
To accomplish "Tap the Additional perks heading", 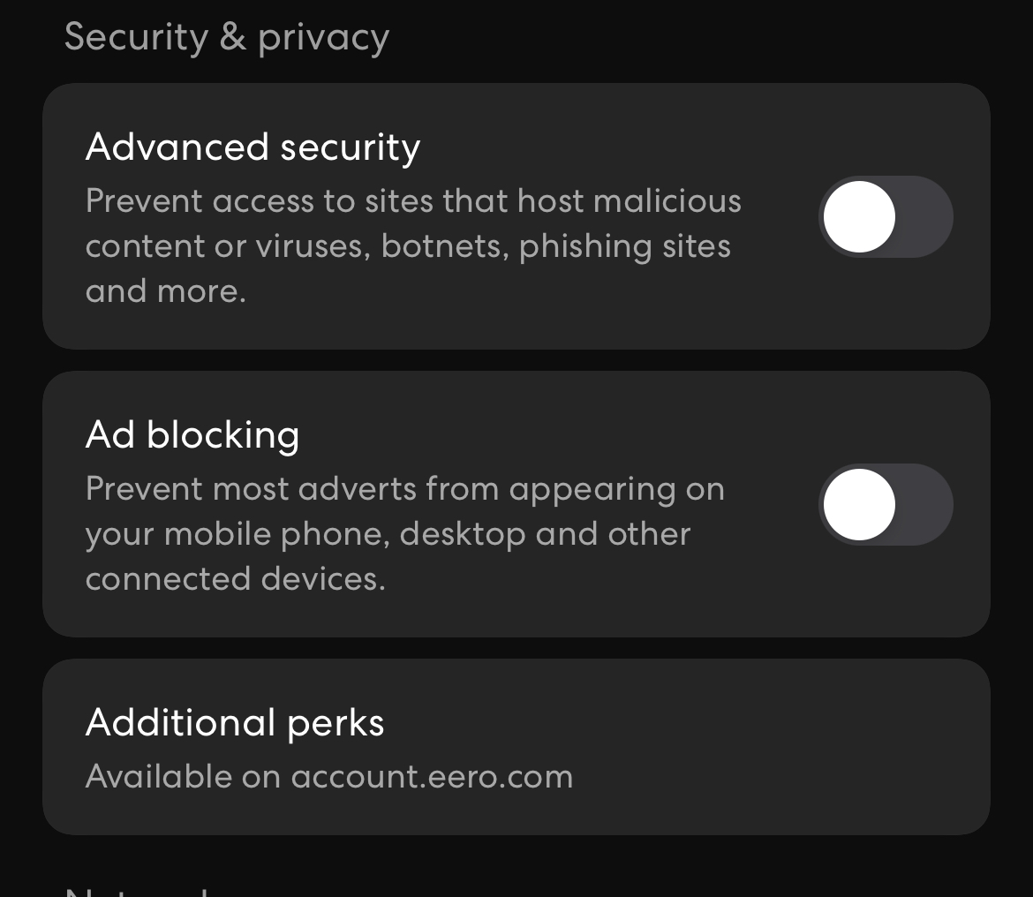I will (x=234, y=722).
